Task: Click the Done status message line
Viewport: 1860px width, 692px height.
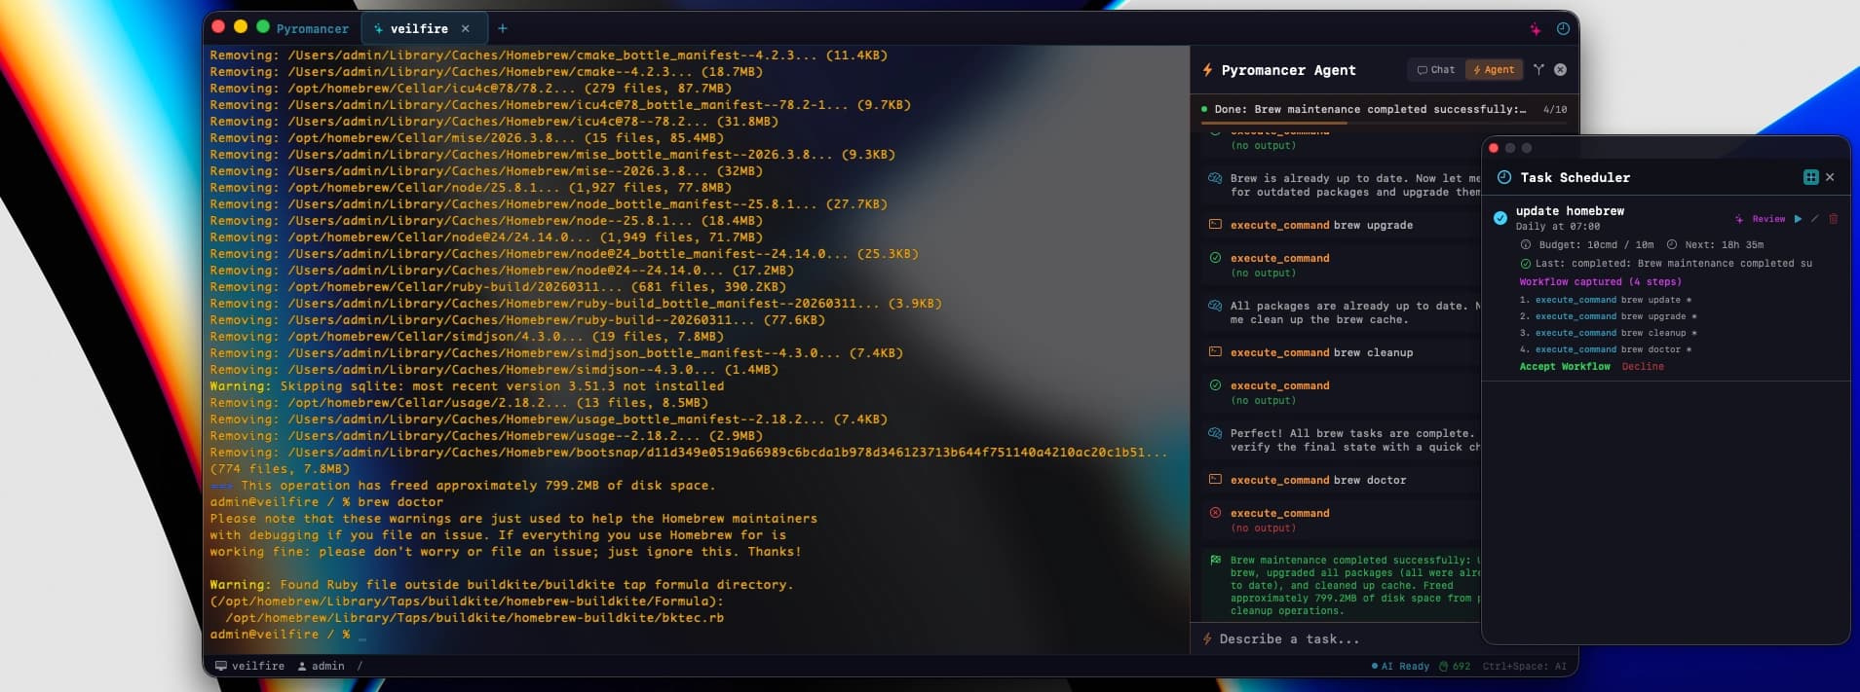Action: 1370,109
